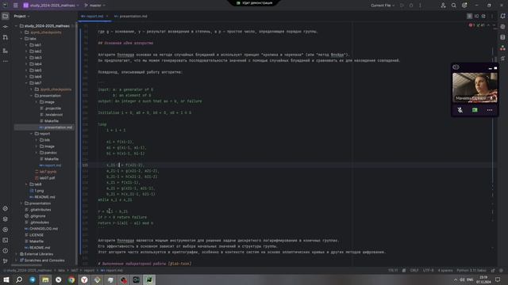Switch to editor-only view mode
This screenshot has height=285, width=508.
[469, 16]
